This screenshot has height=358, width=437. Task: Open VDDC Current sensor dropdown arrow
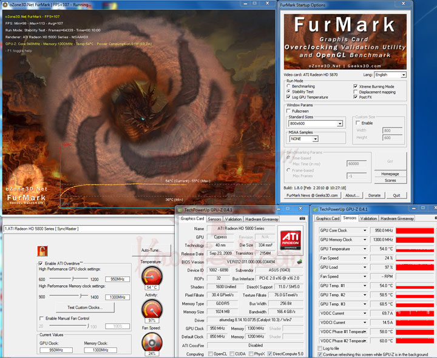tap(365, 313)
